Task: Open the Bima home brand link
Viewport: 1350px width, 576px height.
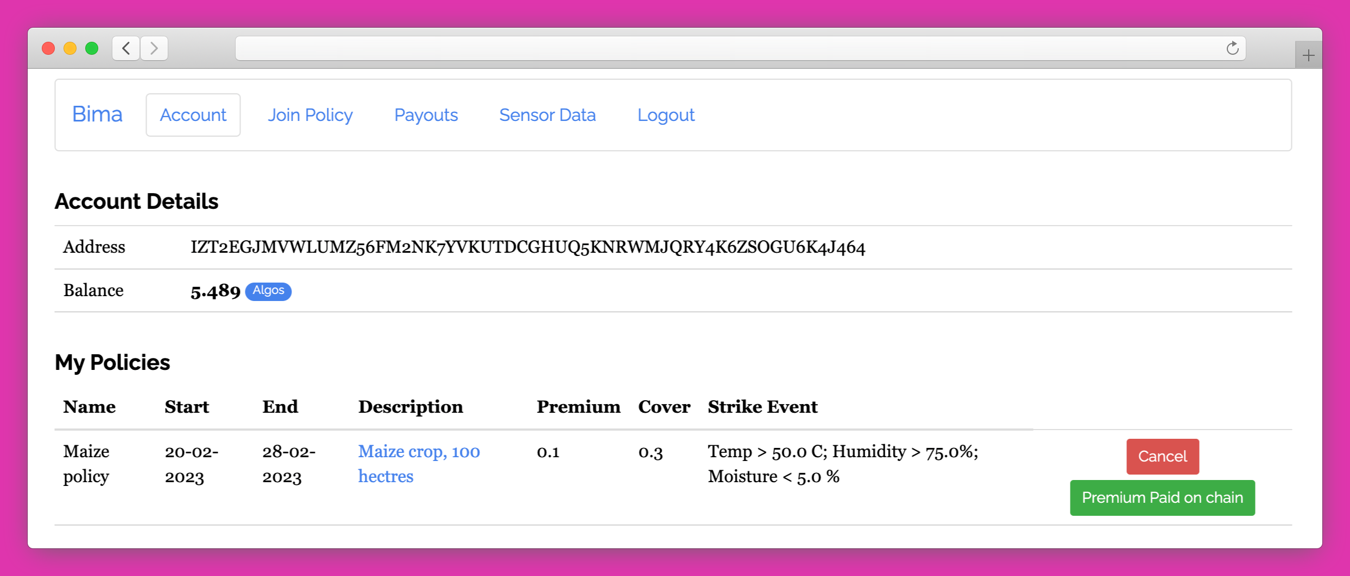Action: pos(97,114)
